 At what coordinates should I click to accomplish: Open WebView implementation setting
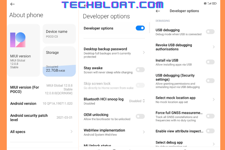click(114, 132)
